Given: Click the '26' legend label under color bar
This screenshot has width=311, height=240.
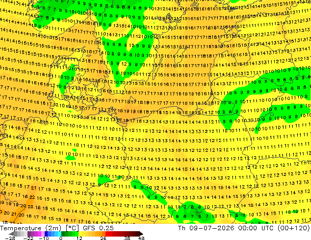Looking at the screenshot, I should [103, 238].
